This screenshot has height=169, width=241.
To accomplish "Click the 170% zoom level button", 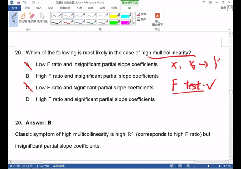I will tap(227, 166).
